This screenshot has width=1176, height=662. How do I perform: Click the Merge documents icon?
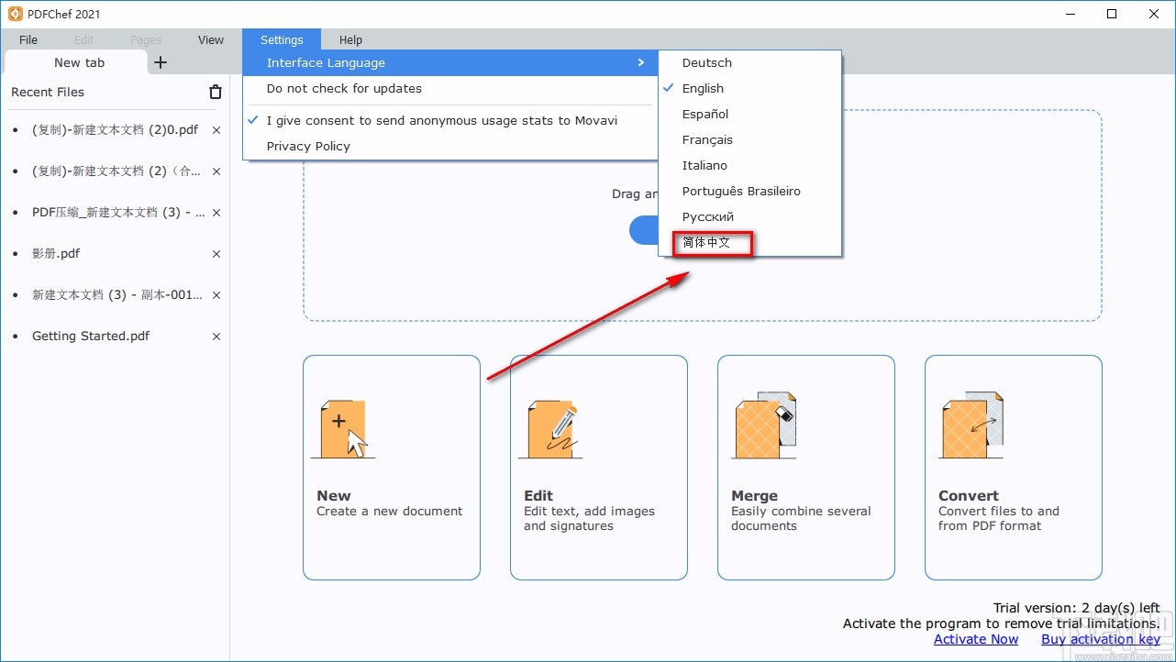pos(764,425)
